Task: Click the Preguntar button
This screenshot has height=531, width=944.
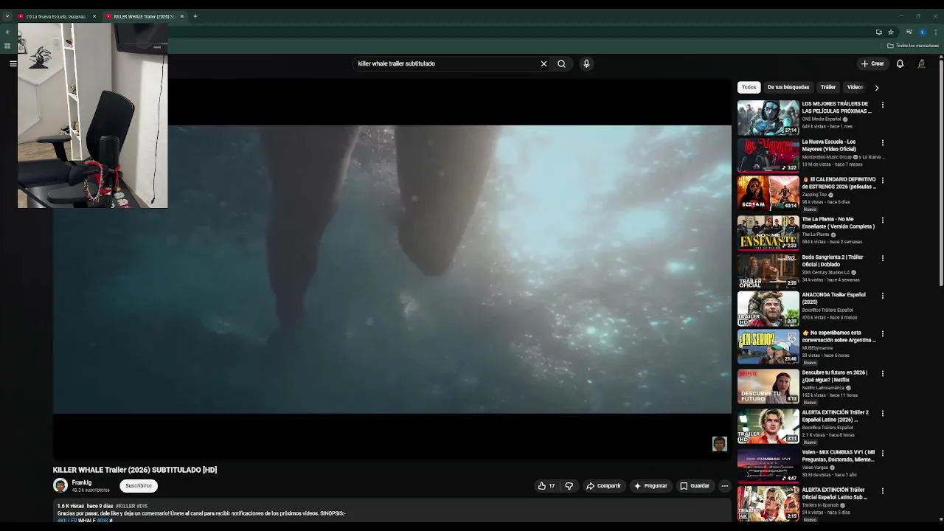Action: tap(650, 486)
